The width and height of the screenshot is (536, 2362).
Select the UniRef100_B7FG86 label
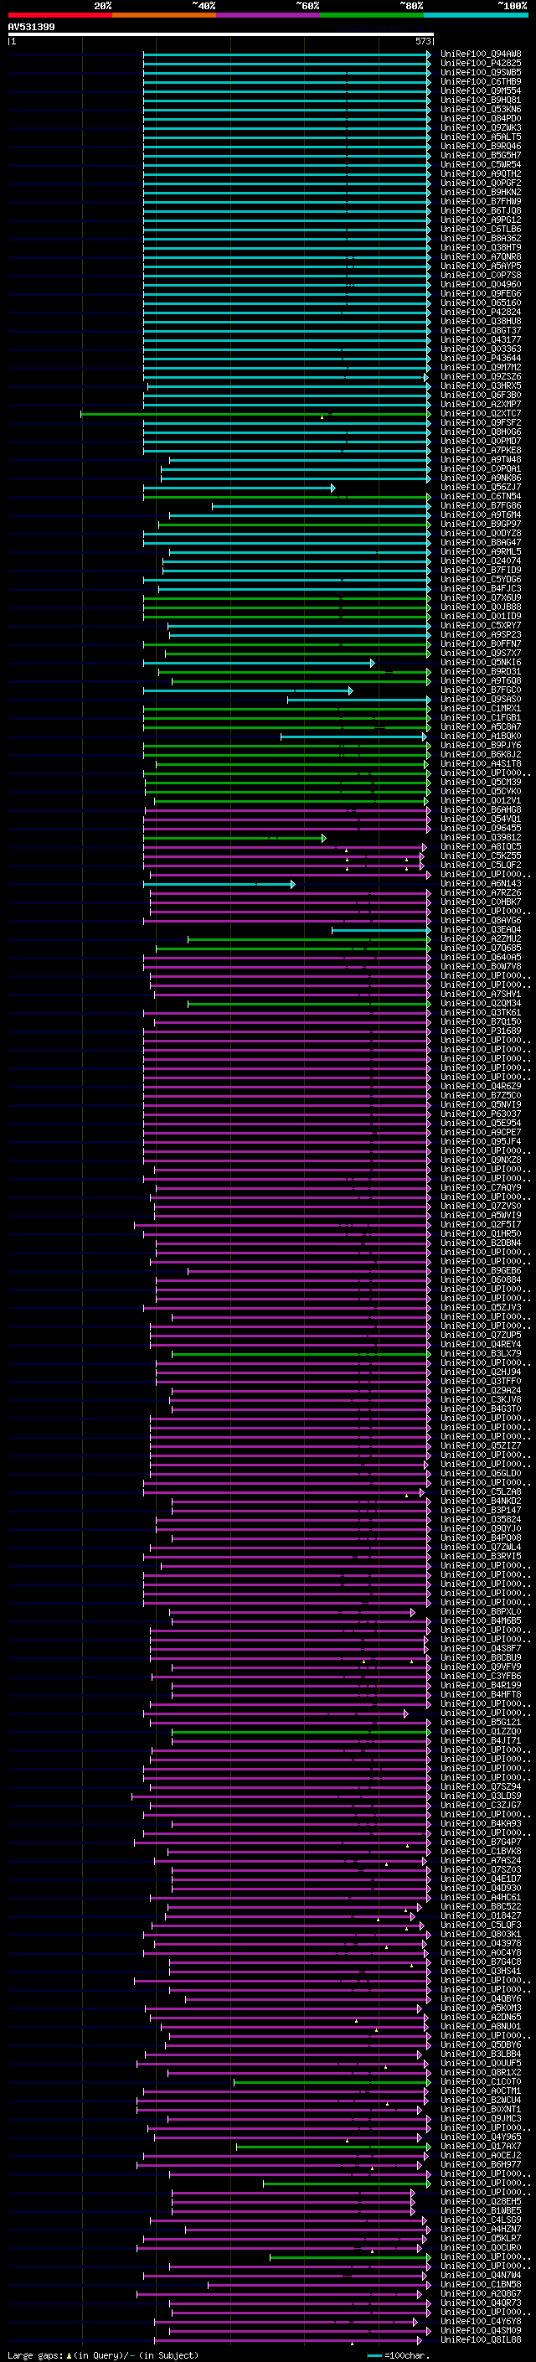click(x=481, y=505)
